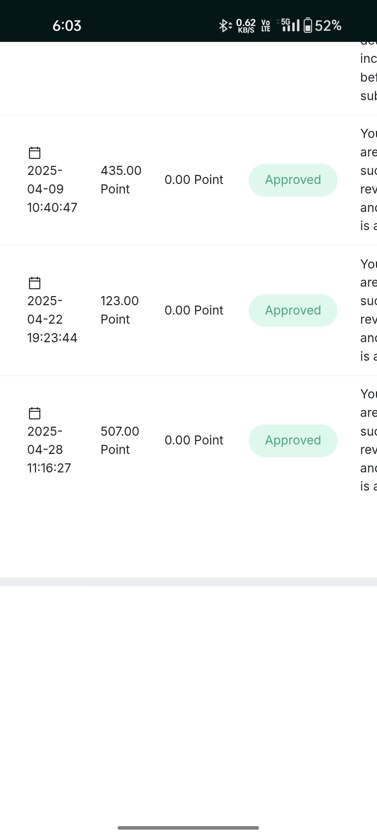Select the Approved badge for 123.00 Point
The image size is (377, 838).
293,310
